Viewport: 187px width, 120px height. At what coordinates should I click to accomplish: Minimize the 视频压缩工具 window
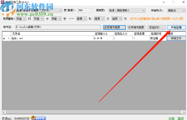click(164, 2)
